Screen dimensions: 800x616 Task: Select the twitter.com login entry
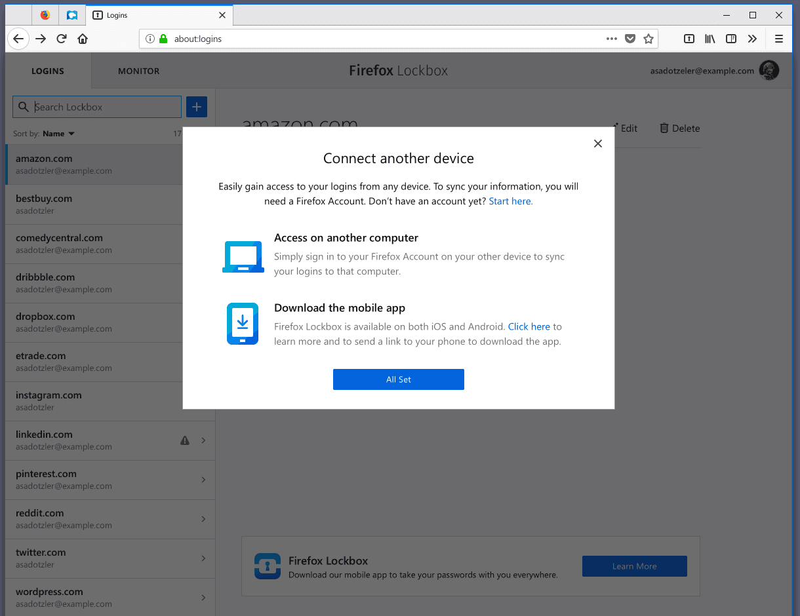(x=98, y=558)
